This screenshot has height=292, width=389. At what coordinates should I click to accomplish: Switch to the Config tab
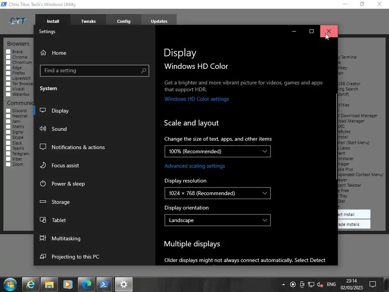point(123,20)
